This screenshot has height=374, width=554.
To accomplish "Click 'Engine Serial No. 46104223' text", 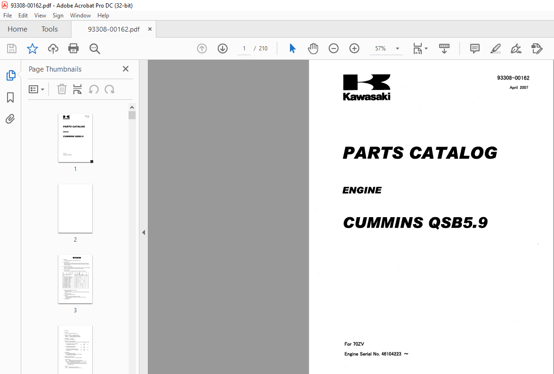I will (x=373, y=354).
